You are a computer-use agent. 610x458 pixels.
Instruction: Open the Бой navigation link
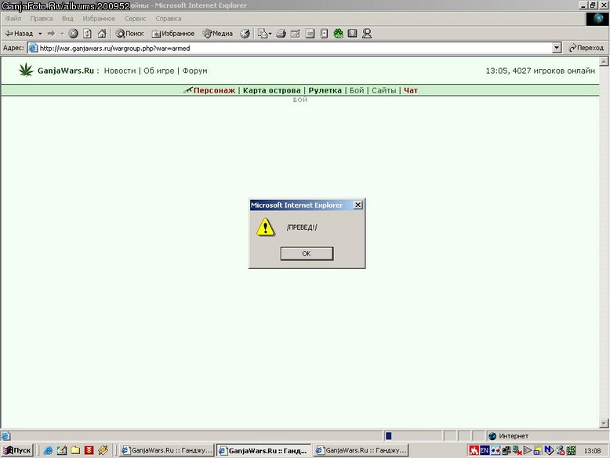356,90
